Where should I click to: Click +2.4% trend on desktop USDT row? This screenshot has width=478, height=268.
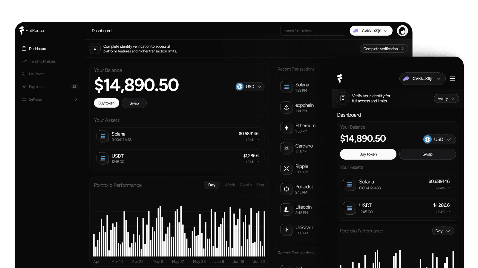252,162
